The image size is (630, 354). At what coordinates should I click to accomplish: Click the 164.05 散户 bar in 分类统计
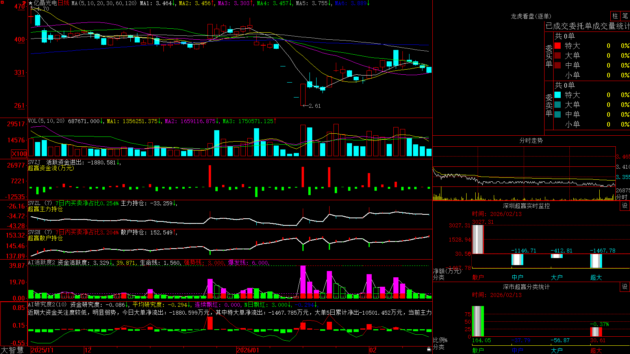coord(478,321)
